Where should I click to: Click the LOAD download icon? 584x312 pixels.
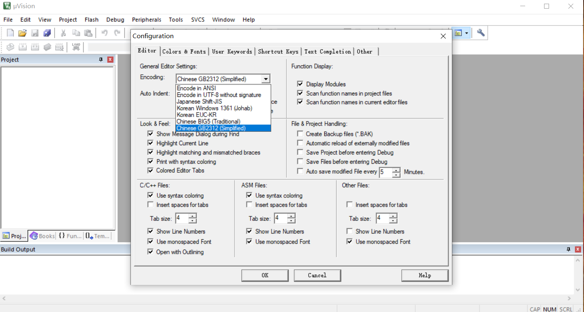pyautogui.click(x=76, y=47)
